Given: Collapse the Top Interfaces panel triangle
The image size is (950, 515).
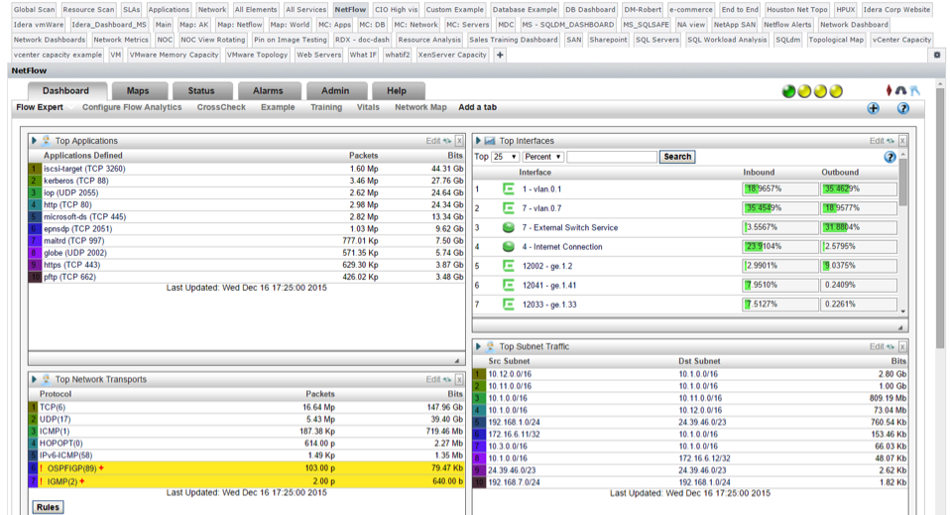Looking at the screenshot, I should (x=477, y=141).
